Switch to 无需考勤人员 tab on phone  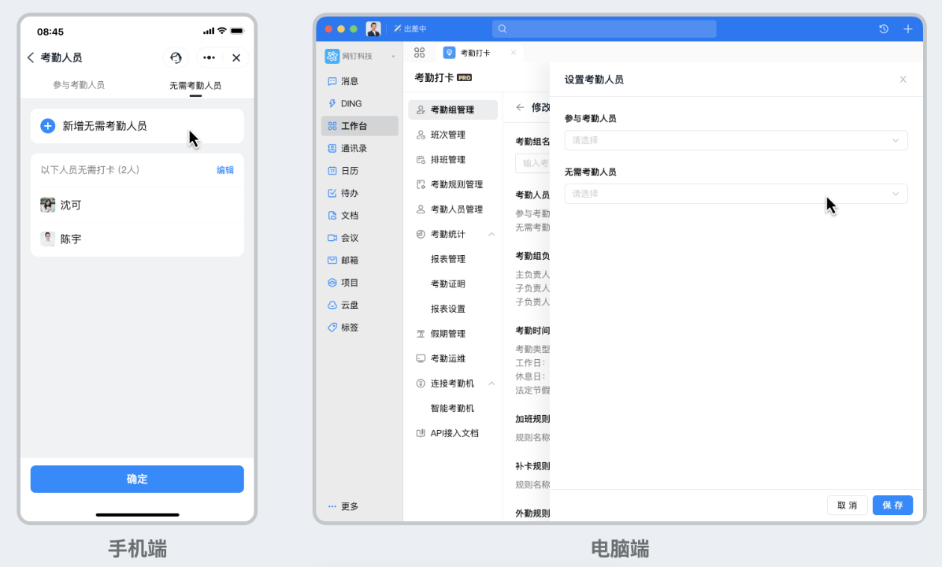(x=195, y=85)
